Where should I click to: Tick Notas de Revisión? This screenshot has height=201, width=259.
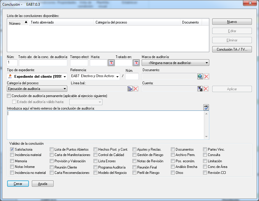pyautogui.click(x=134, y=161)
